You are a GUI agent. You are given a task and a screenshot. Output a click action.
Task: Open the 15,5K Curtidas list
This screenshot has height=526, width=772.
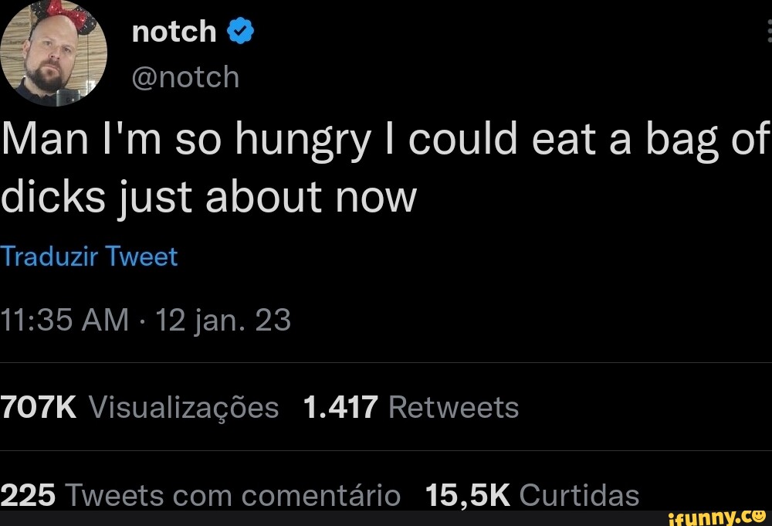pos(533,494)
